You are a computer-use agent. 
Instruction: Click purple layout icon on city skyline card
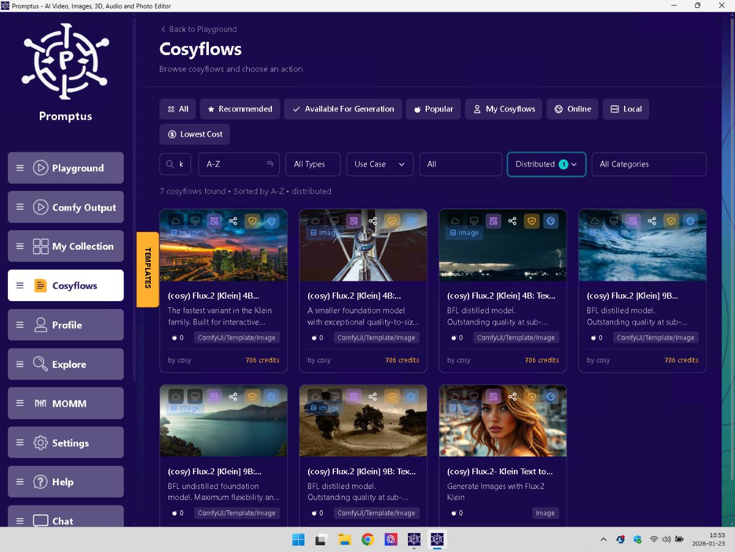(x=214, y=221)
